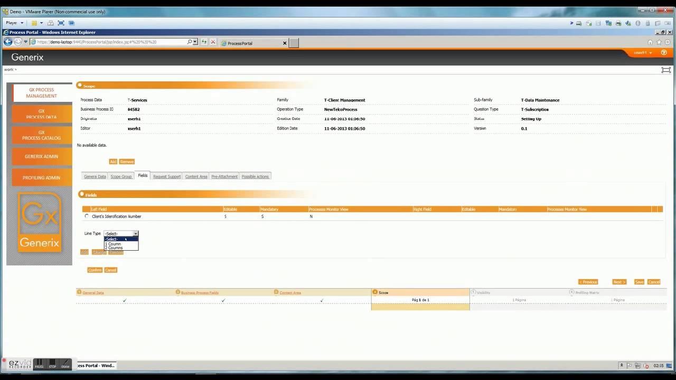
Task: Switch to the Request Support tab
Action: pyautogui.click(x=167, y=176)
